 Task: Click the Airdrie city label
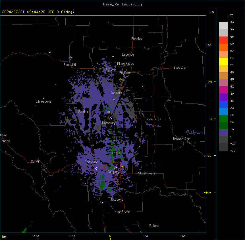click(x=115, y=153)
